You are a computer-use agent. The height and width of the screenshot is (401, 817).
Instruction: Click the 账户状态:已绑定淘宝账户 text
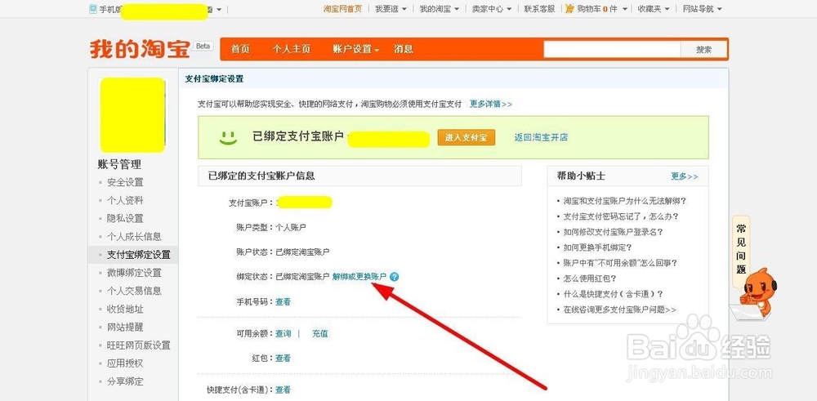(x=283, y=252)
